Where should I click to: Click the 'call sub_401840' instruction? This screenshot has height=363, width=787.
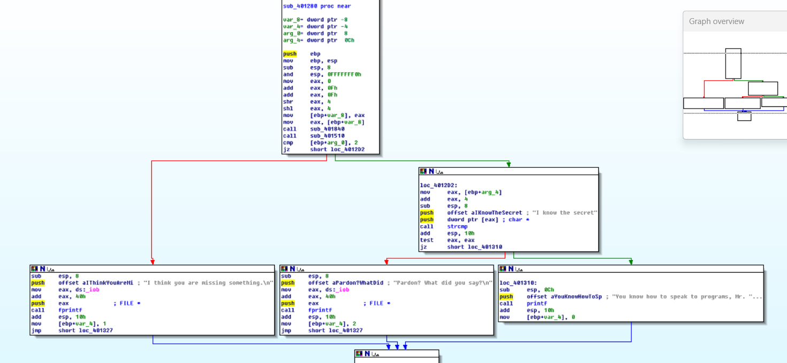click(314, 129)
